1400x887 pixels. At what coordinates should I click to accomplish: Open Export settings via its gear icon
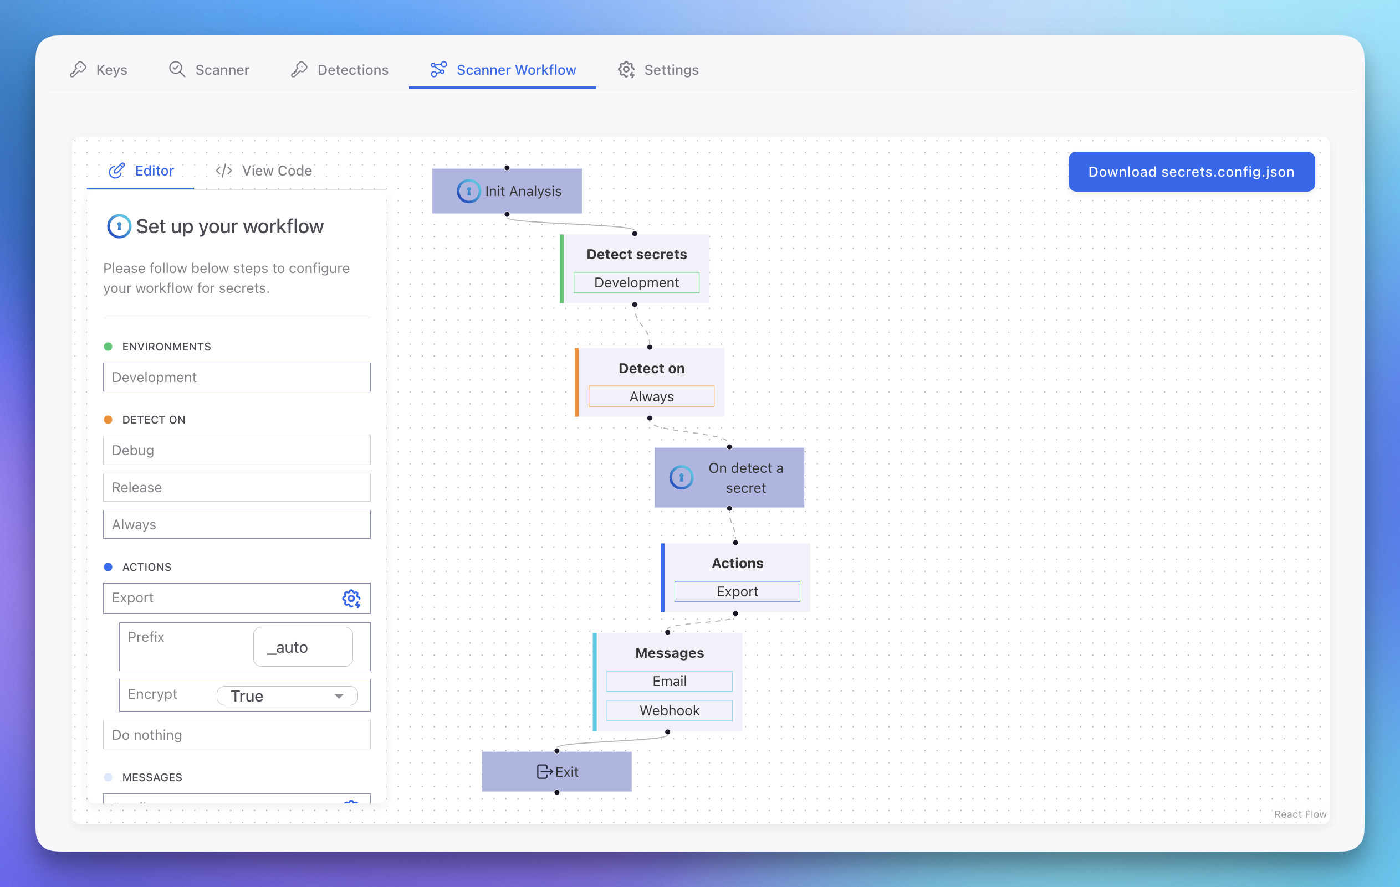(x=351, y=599)
